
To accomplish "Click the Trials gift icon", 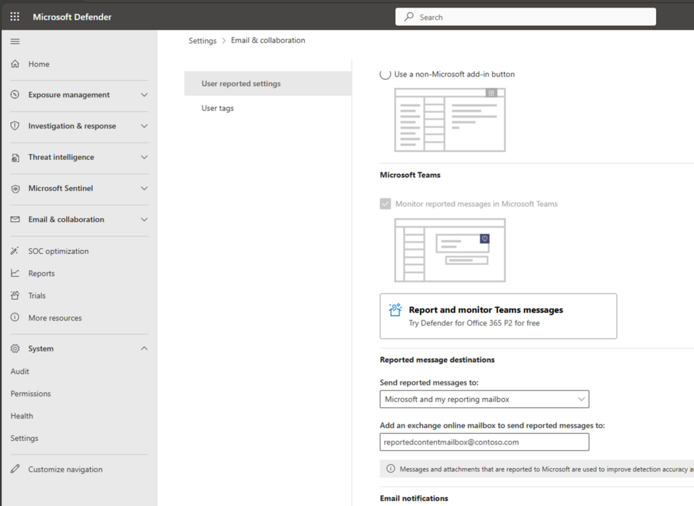I will [15, 295].
